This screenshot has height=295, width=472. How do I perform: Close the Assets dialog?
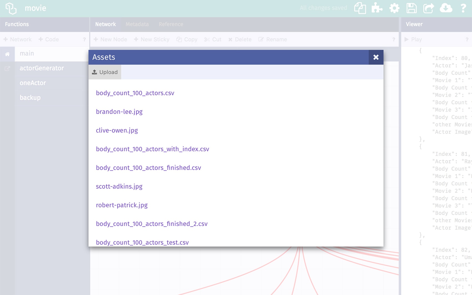[x=376, y=57]
